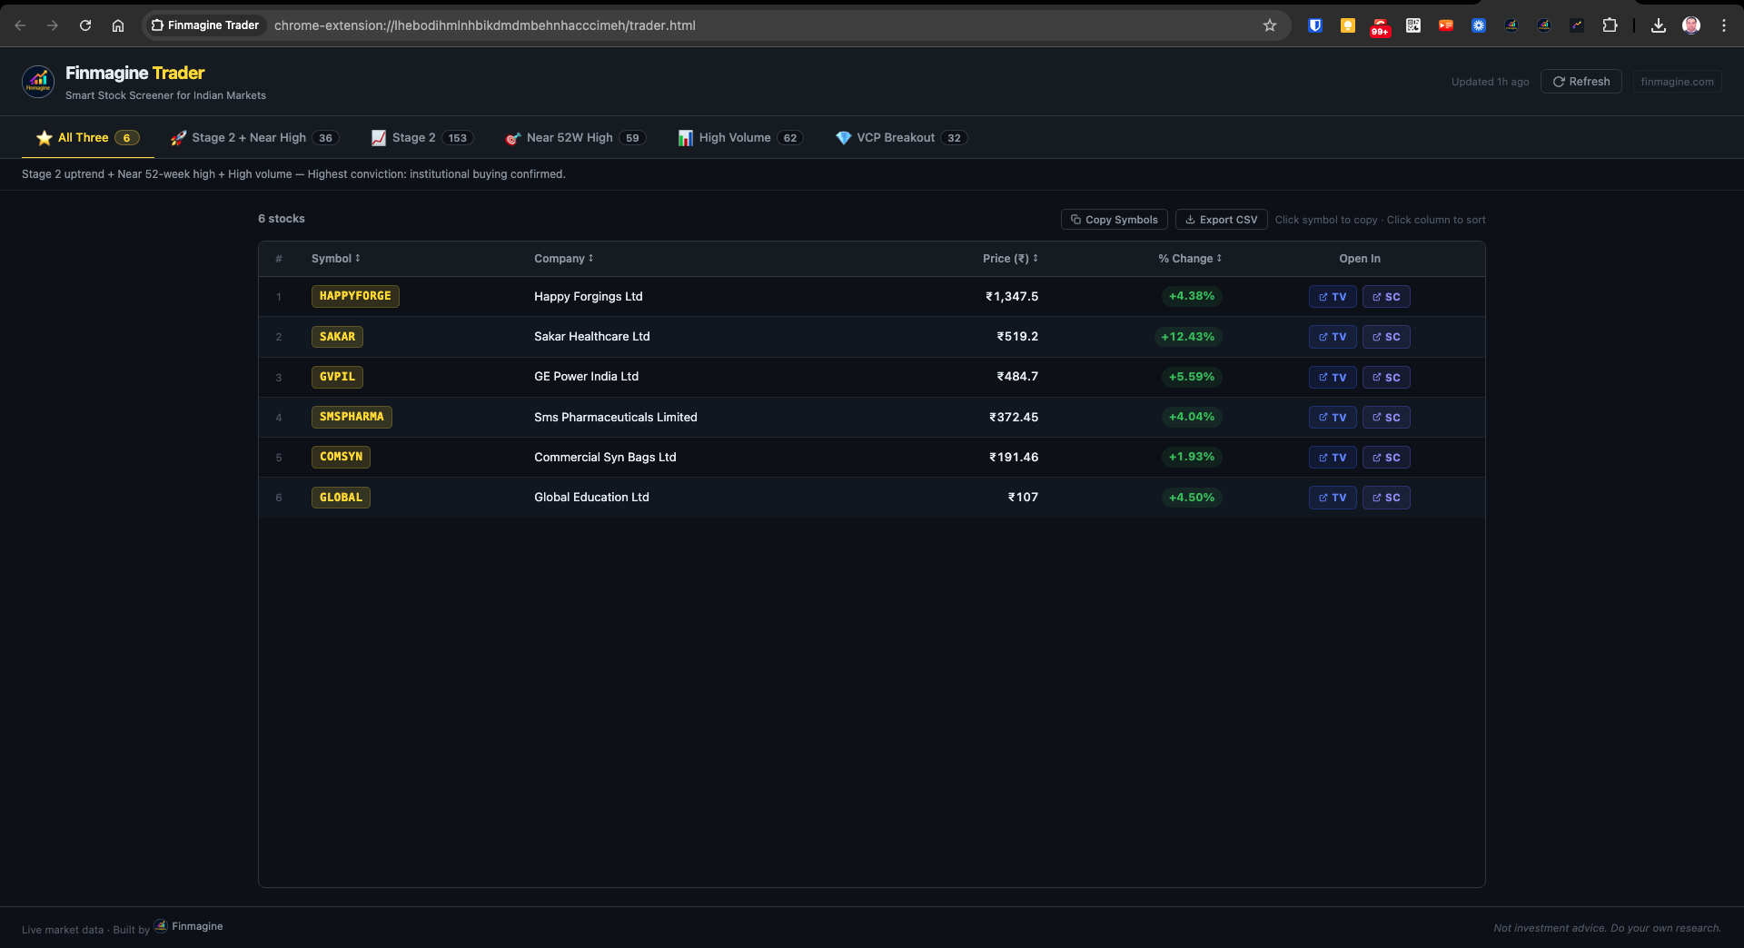Go to browser home icon
The height and width of the screenshot is (948, 1744).
(118, 25)
